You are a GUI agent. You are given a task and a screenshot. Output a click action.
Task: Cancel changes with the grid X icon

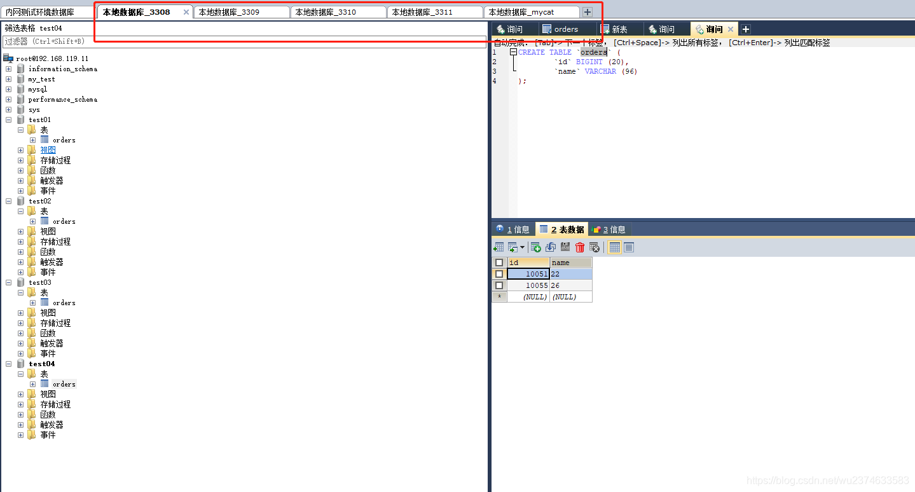(x=595, y=247)
